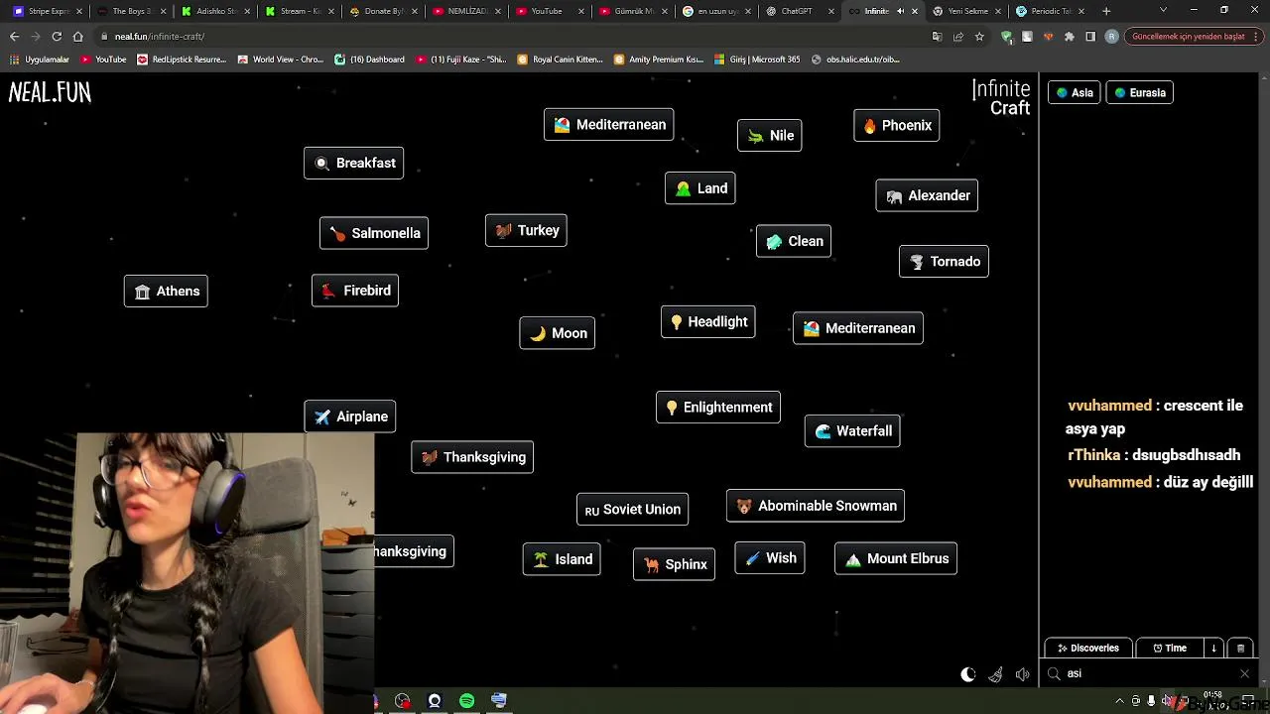Pick the Phoenix craft item
1270x714 pixels.
tap(897, 125)
